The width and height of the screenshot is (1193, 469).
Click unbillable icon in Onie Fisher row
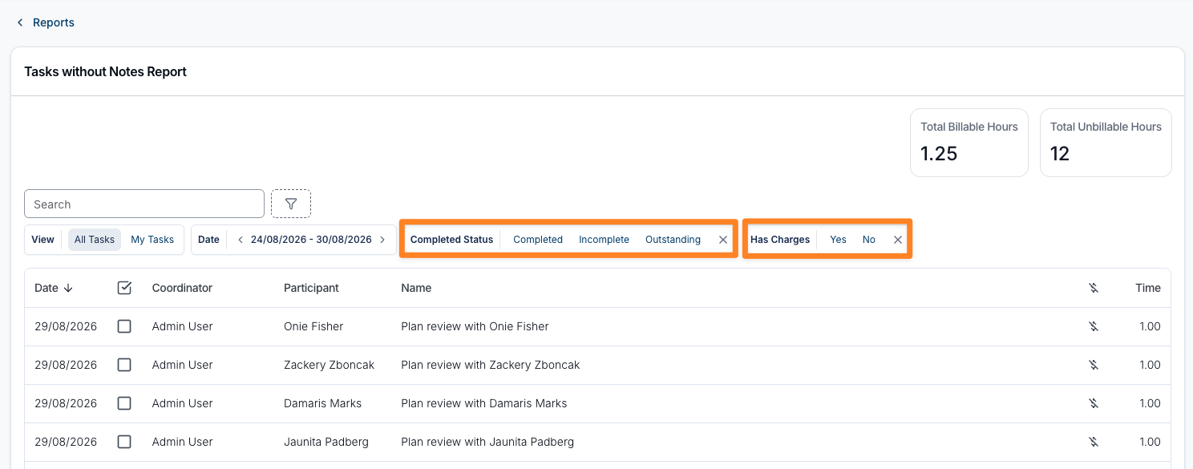1094,326
